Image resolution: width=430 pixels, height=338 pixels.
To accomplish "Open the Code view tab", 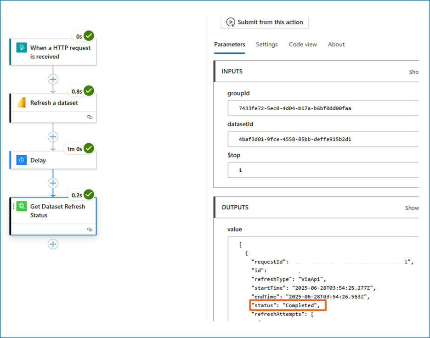I will pos(303,45).
